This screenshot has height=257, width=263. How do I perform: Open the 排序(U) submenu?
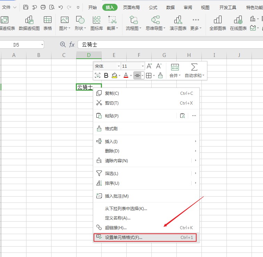click(146, 183)
